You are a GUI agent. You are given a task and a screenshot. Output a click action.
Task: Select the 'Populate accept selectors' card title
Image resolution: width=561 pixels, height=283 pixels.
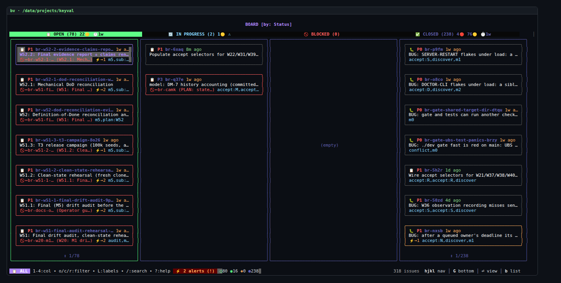tap(204, 55)
